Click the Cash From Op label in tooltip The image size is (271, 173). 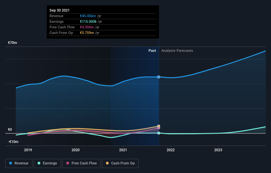pos(61,33)
